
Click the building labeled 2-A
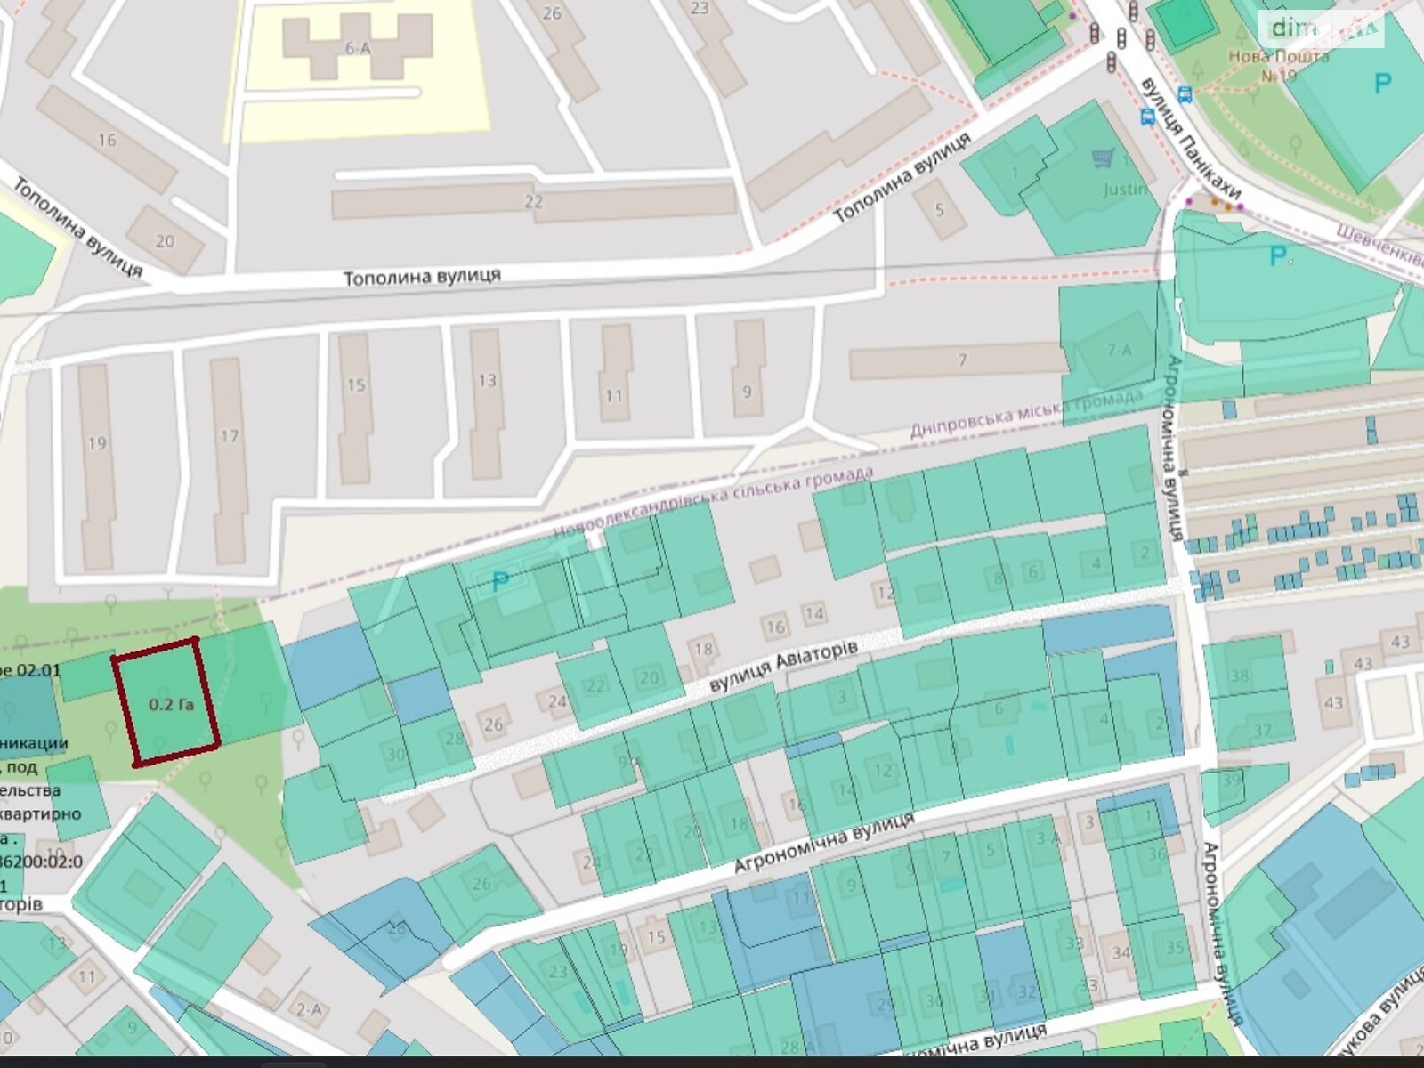309,1008
